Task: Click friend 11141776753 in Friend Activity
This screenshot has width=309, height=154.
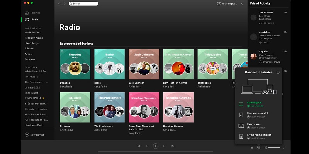Action: click(266, 13)
